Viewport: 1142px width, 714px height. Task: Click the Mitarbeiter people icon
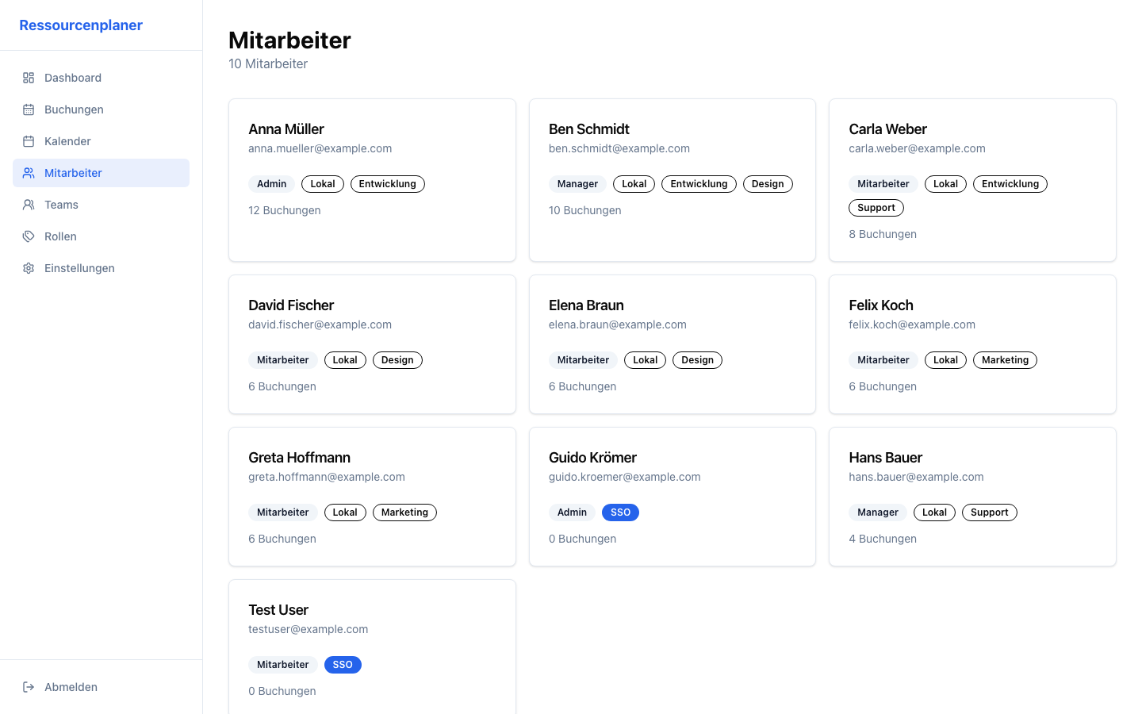pos(29,173)
